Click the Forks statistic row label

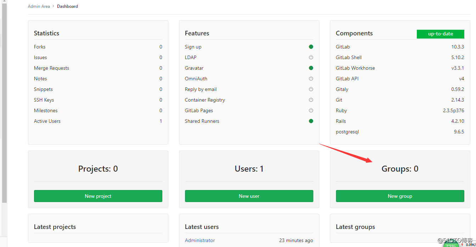40,47
